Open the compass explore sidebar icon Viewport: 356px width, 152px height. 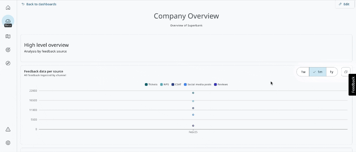[8, 63]
